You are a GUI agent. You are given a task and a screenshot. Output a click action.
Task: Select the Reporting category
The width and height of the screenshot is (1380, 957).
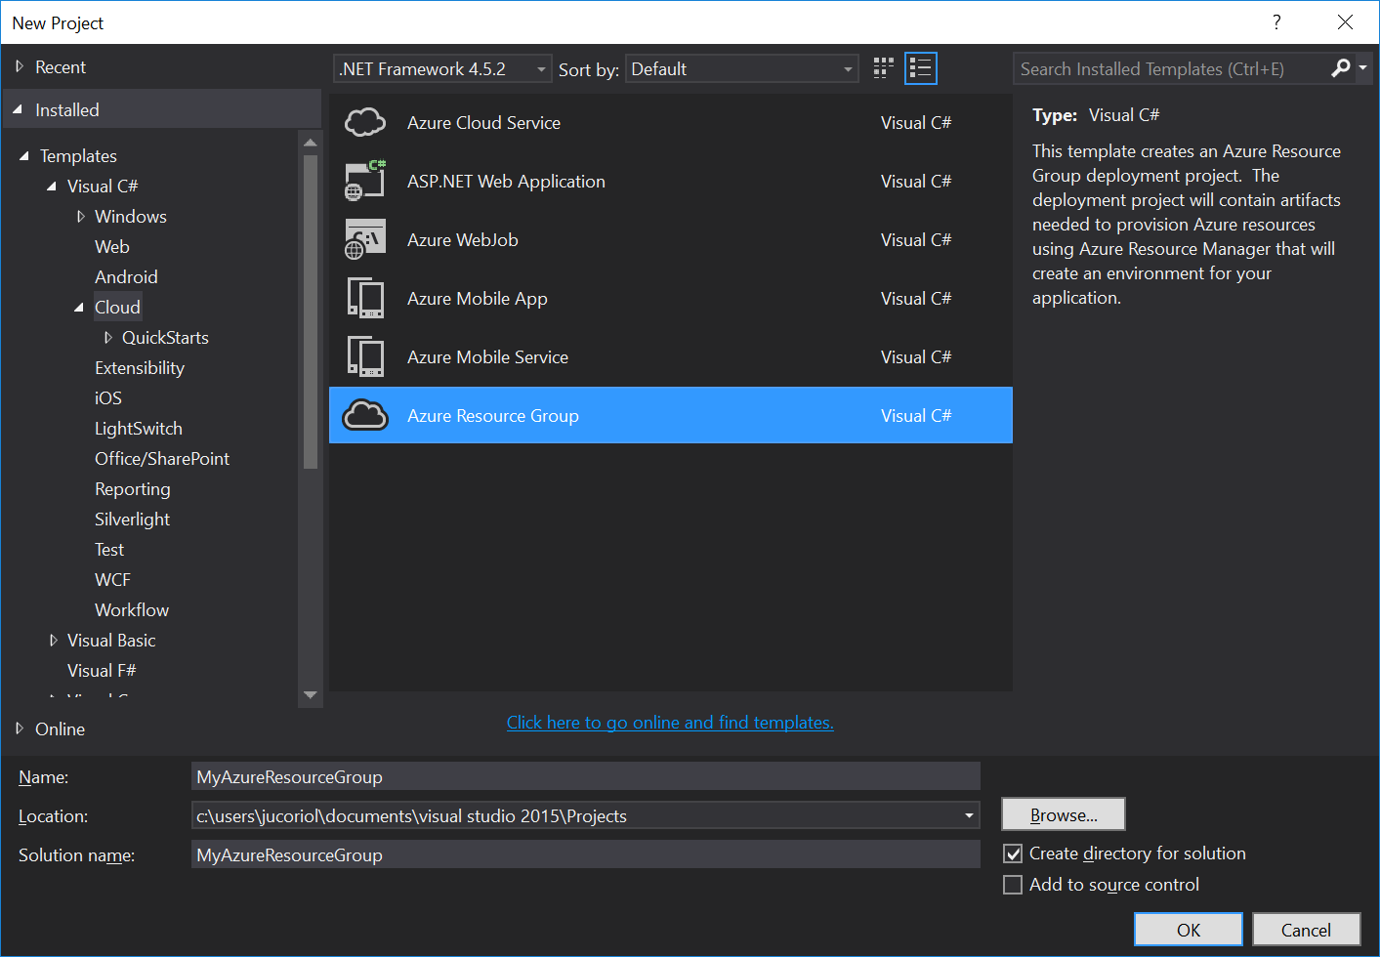click(133, 488)
